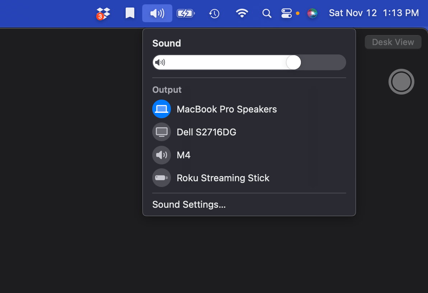Select the Roku Streaming Stick icon

(x=162, y=178)
